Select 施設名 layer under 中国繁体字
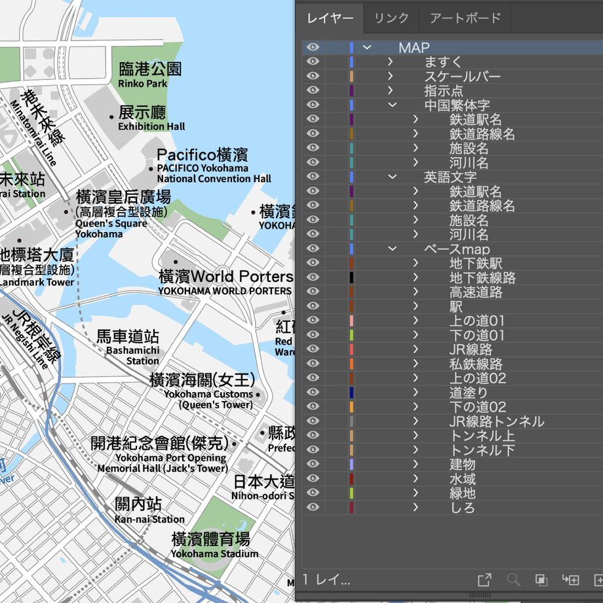The image size is (603, 603). (x=469, y=148)
